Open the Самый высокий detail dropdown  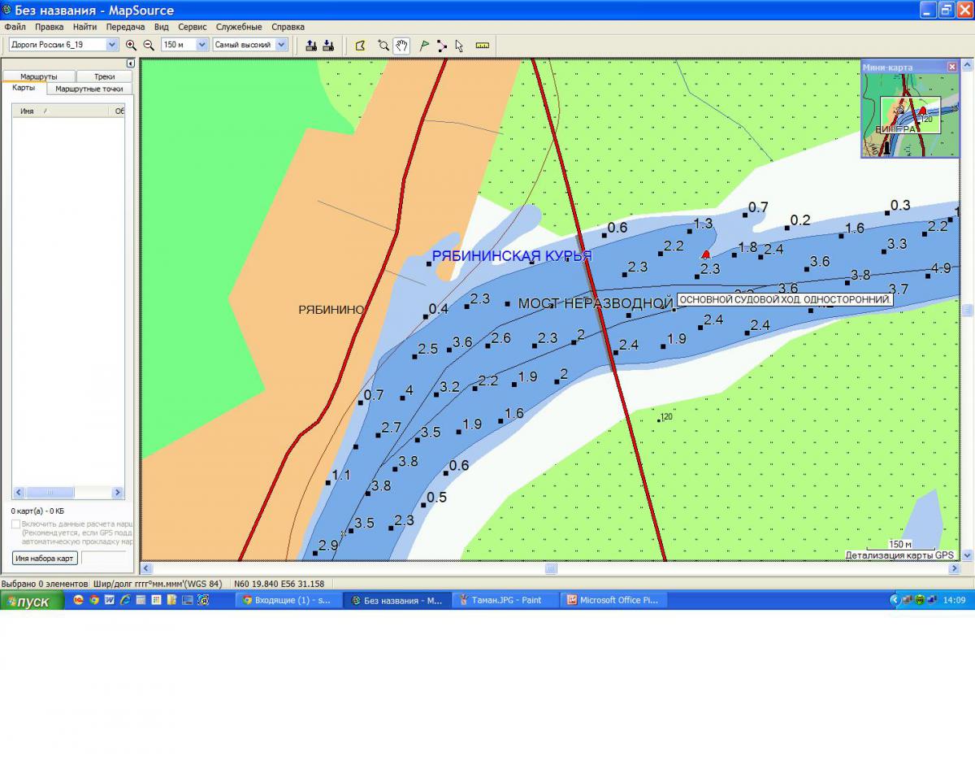pyautogui.click(x=281, y=46)
